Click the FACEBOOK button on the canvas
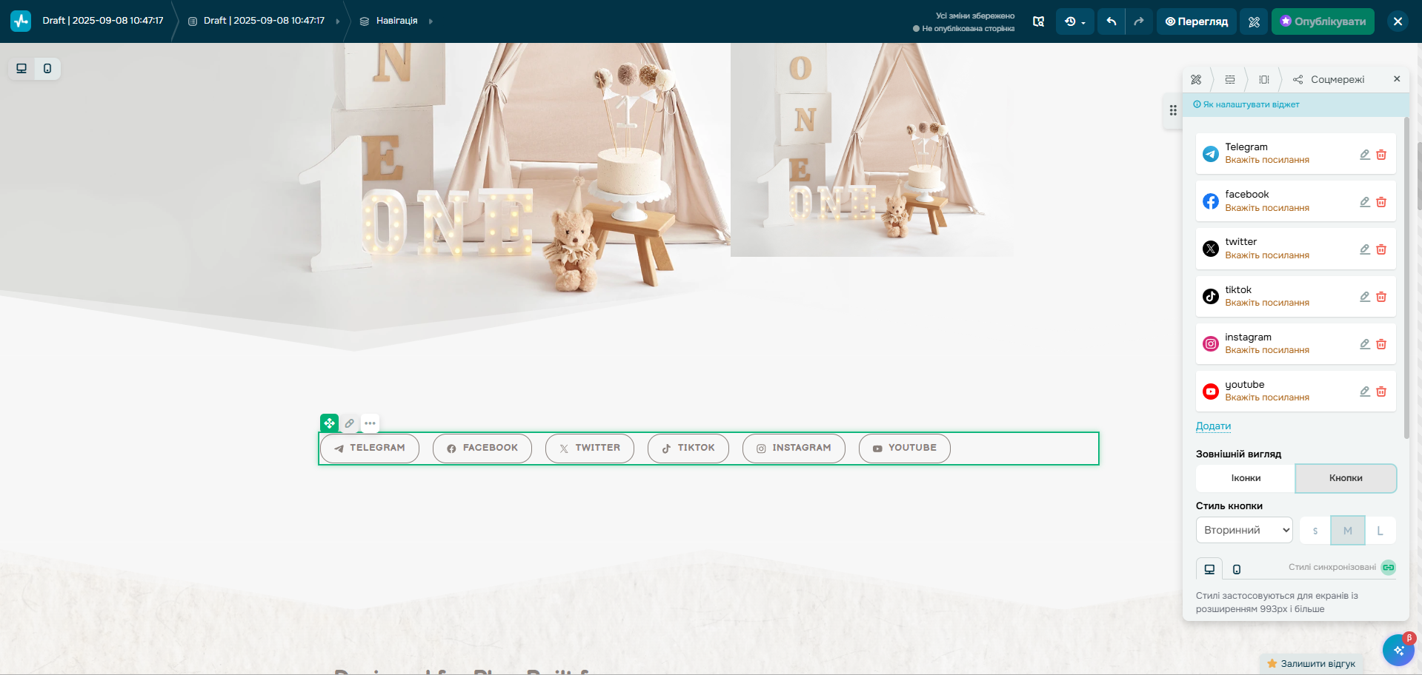Image resolution: width=1422 pixels, height=675 pixels. [x=482, y=449]
